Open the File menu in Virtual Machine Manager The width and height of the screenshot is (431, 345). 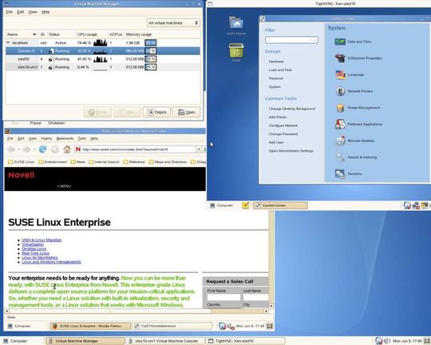click(10, 12)
